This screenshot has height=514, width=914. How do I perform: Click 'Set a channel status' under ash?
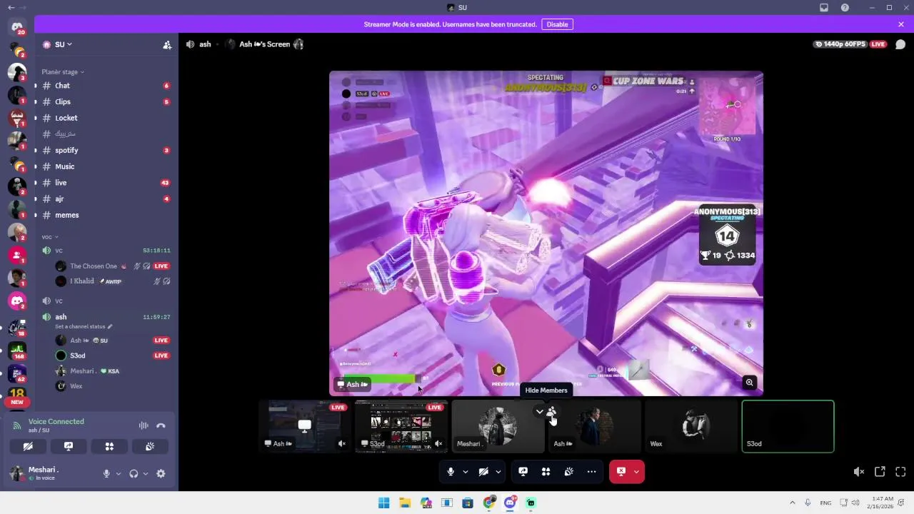(84, 326)
